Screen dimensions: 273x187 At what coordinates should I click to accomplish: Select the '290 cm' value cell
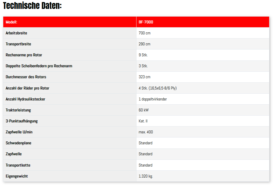(x=144, y=44)
